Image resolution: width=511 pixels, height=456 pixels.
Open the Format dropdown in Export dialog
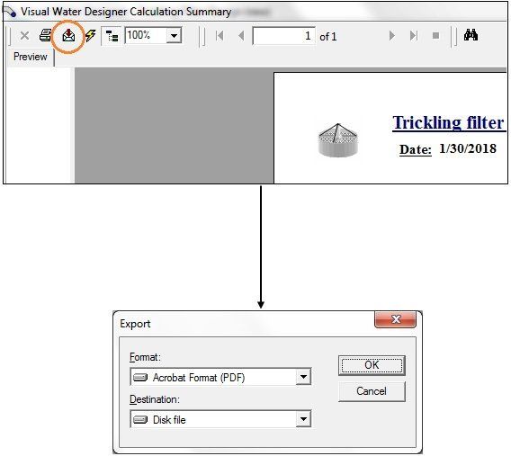[x=220, y=377]
